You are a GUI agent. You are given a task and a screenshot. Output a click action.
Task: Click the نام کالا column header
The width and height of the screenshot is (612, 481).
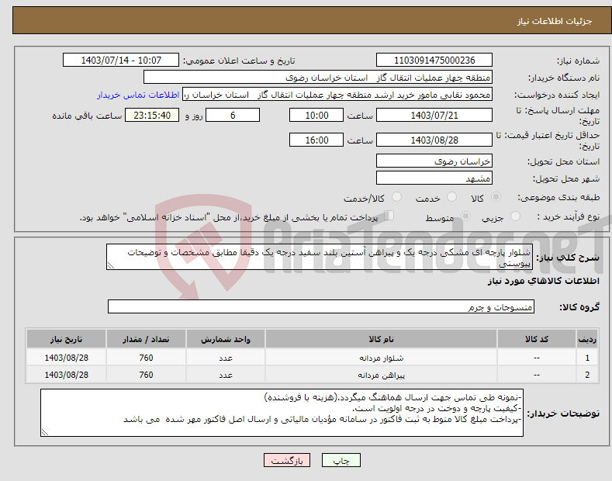pyautogui.click(x=381, y=339)
